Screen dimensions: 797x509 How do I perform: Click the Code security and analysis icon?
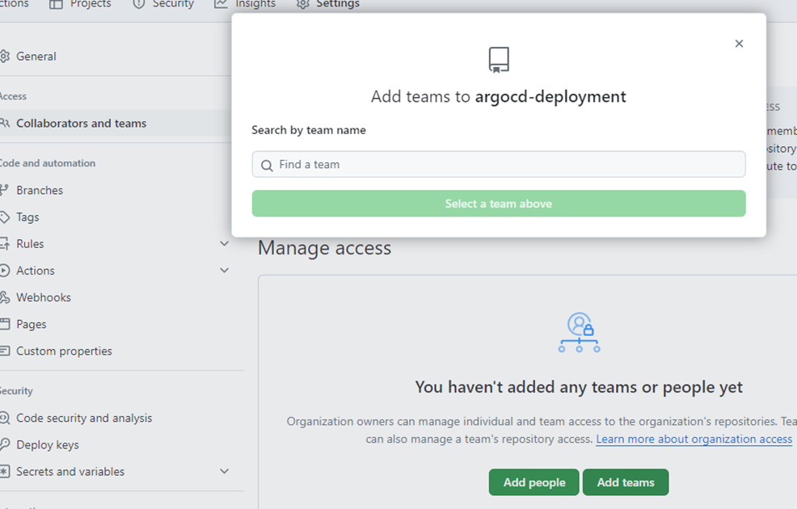click(x=5, y=419)
